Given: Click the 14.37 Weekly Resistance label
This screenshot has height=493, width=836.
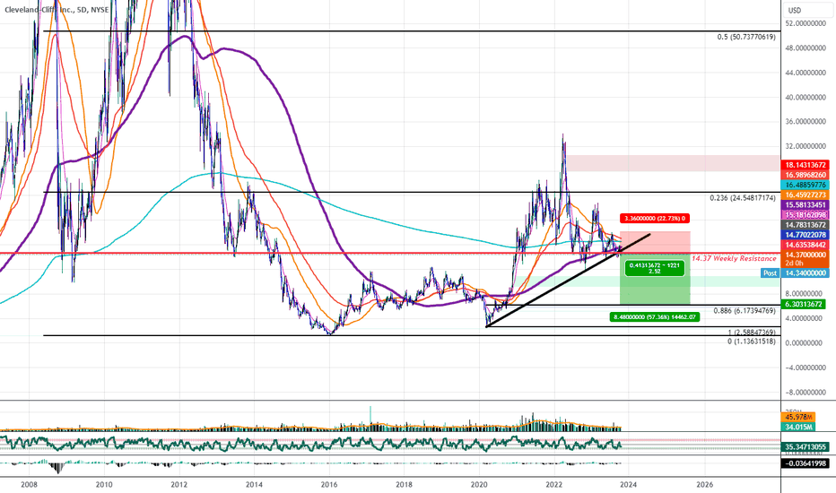Looking at the screenshot, I should point(734,258).
